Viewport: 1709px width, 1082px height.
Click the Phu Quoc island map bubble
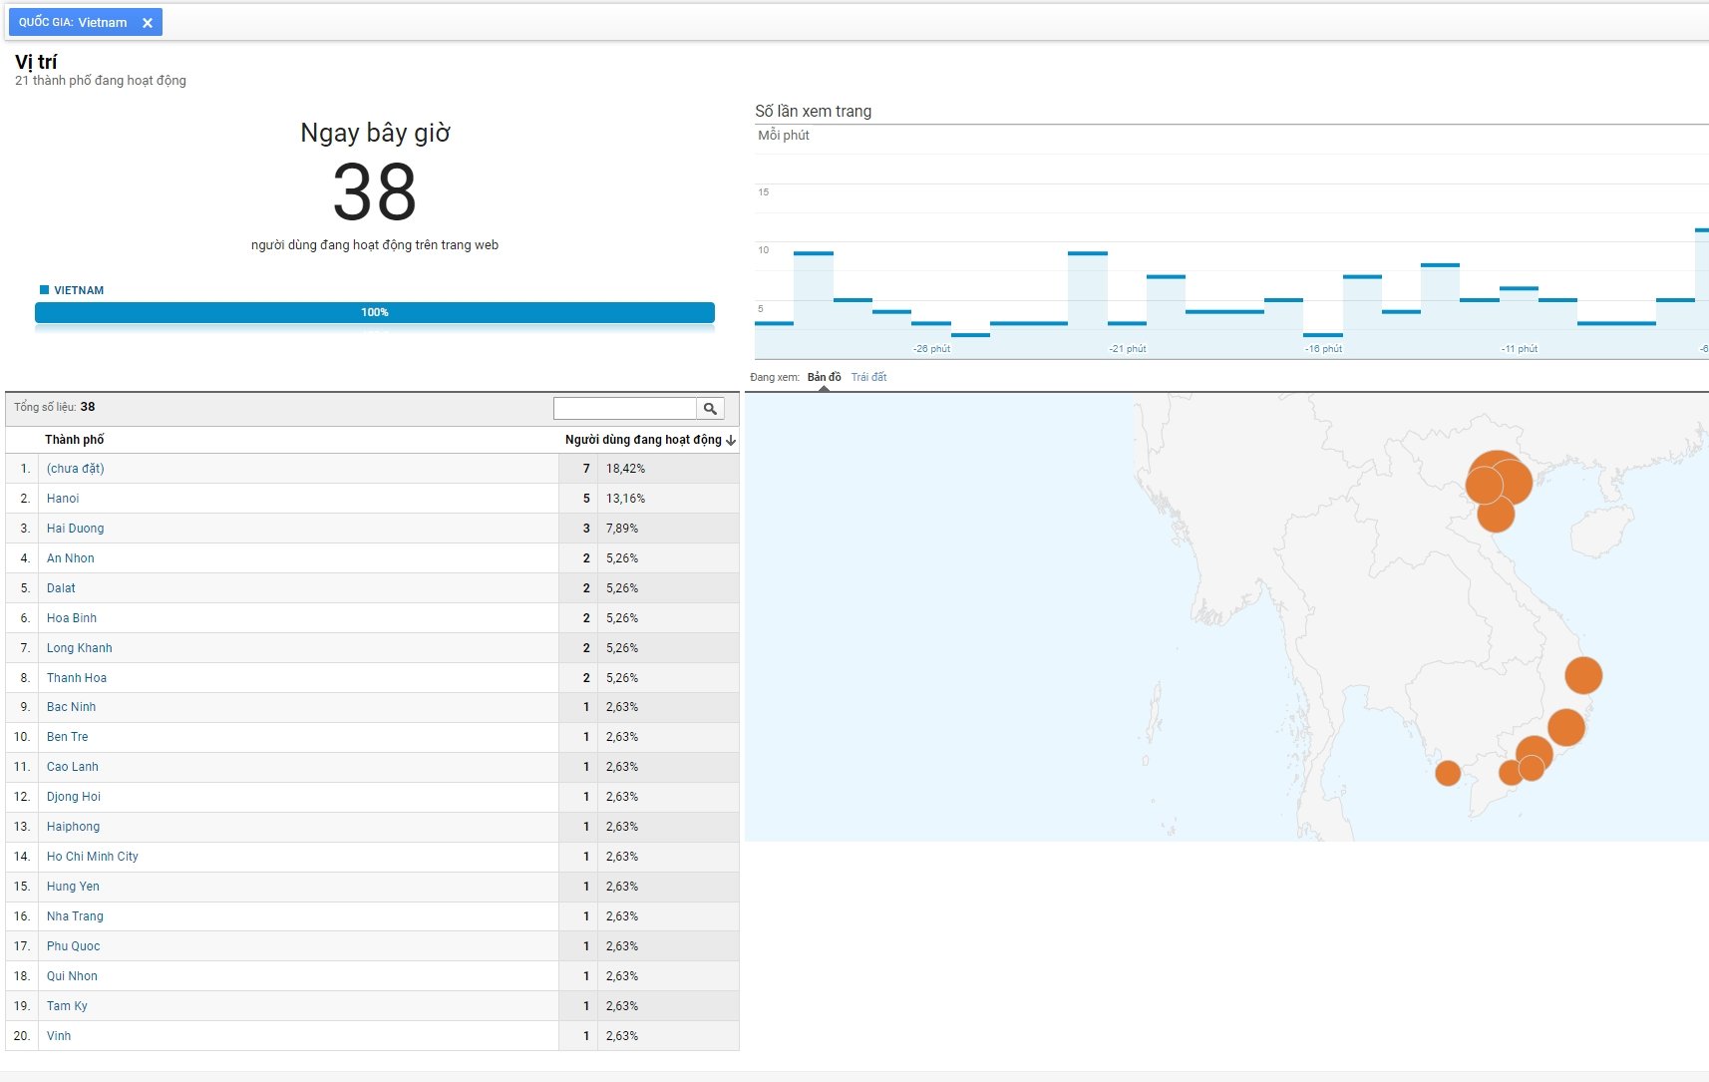(x=1448, y=773)
